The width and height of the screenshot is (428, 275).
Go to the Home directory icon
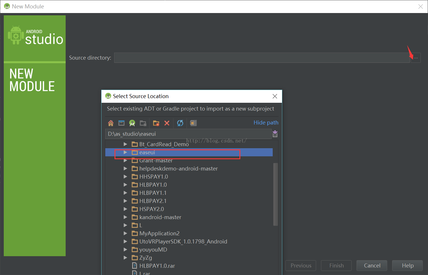pyautogui.click(x=111, y=123)
